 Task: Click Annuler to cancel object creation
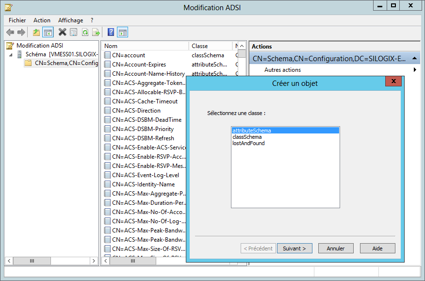pos(336,248)
